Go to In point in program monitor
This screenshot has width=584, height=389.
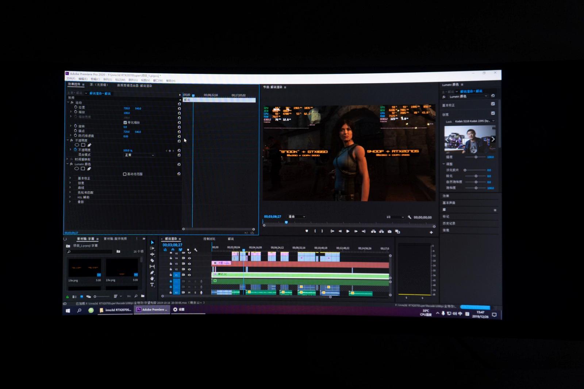coord(332,231)
